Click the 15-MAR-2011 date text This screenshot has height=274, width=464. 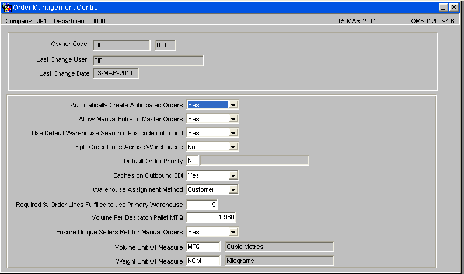click(x=357, y=21)
